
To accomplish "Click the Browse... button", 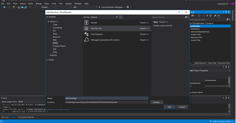I will pyautogui.click(x=157, y=102).
